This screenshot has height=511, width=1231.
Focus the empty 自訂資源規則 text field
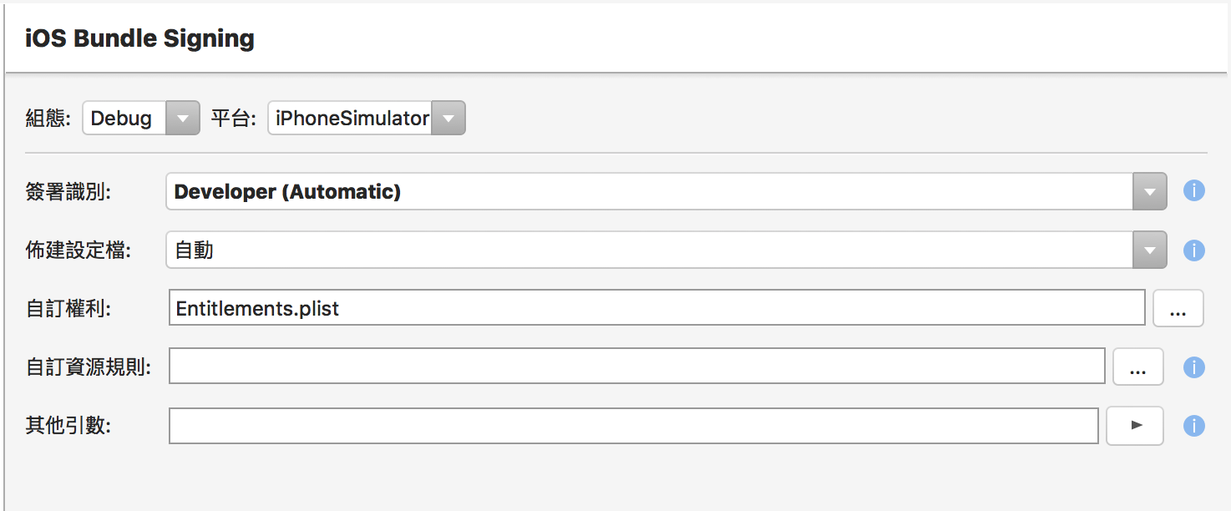(637, 367)
